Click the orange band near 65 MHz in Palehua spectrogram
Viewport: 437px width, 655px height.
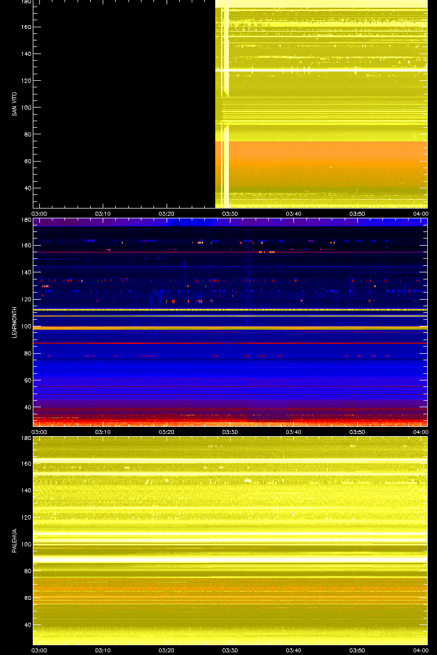pyautogui.click(x=230, y=589)
